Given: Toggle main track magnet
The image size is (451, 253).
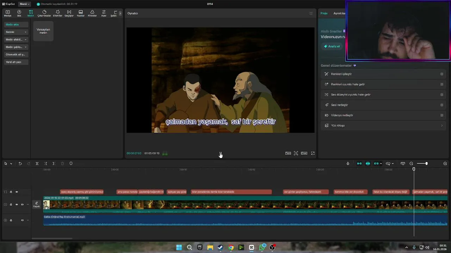Looking at the screenshot, I should [359, 163].
